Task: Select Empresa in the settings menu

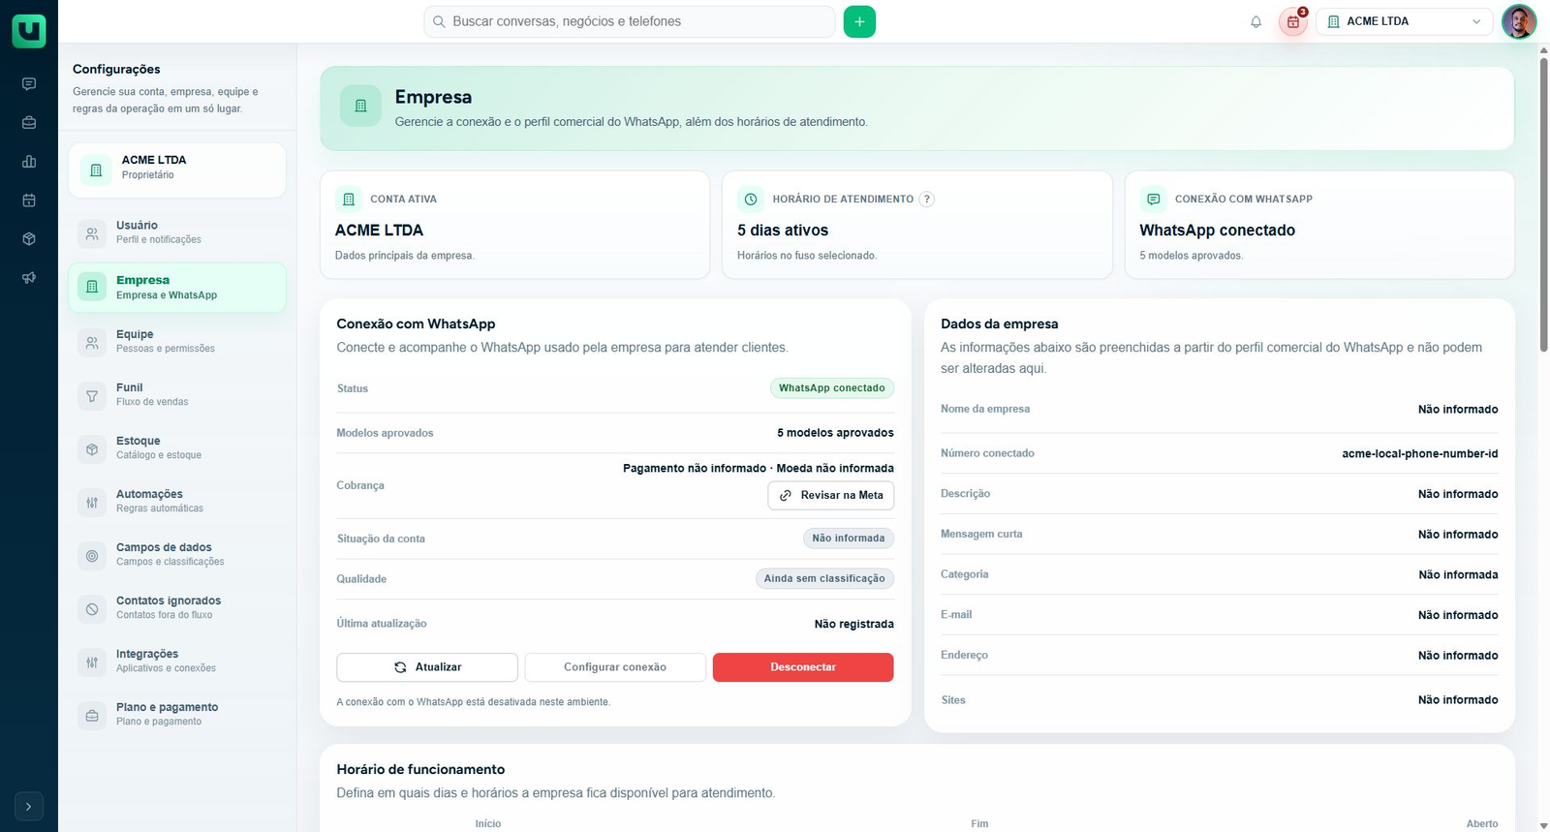Action: 177,288
